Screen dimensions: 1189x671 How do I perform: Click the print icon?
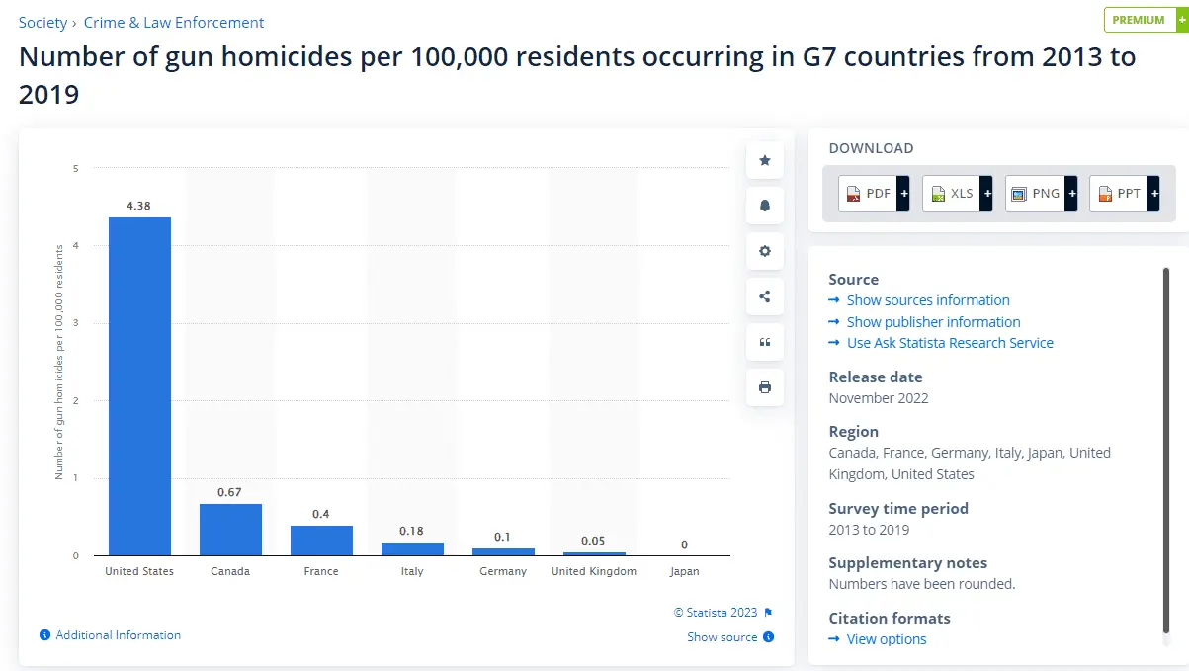coord(764,387)
